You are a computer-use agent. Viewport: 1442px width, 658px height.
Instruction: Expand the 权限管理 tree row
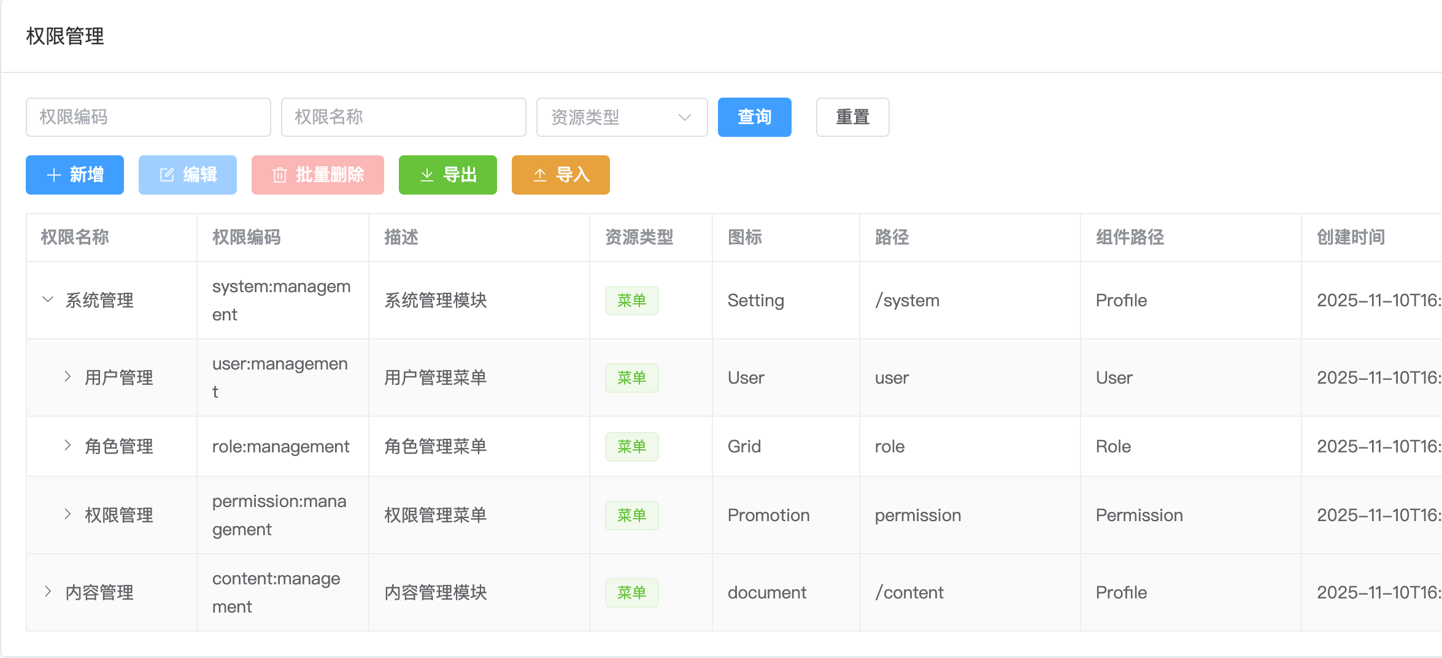point(67,514)
